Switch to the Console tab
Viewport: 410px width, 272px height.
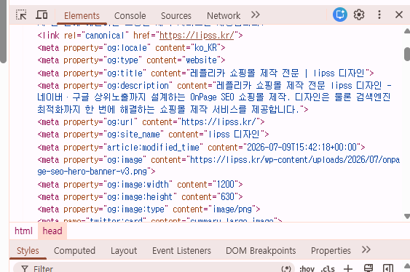(130, 16)
